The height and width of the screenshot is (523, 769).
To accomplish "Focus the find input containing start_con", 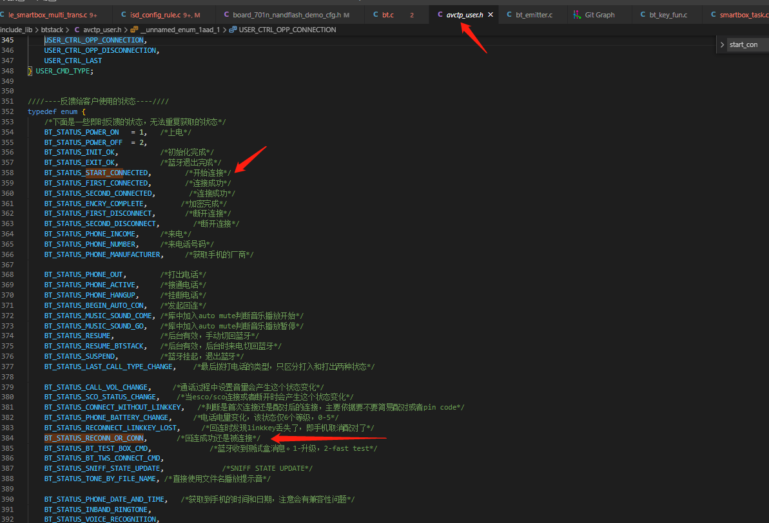I will pyautogui.click(x=748, y=44).
